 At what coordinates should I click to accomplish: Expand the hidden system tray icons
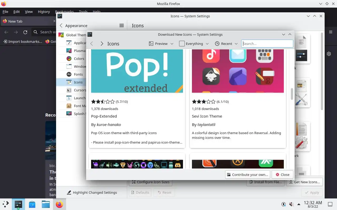pos(299,204)
